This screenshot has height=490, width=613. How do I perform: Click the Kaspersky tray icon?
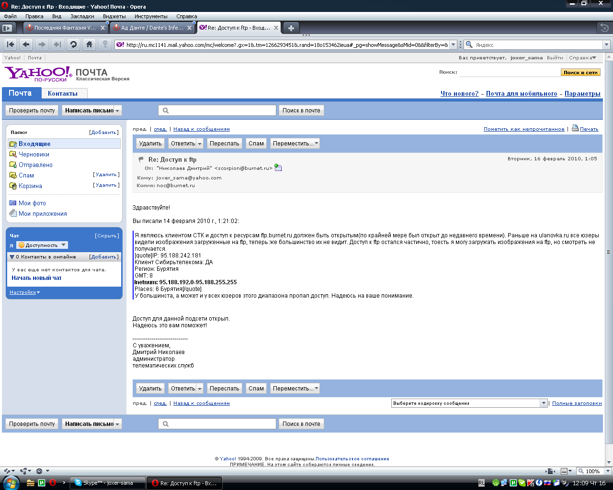[x=531, y=483]
